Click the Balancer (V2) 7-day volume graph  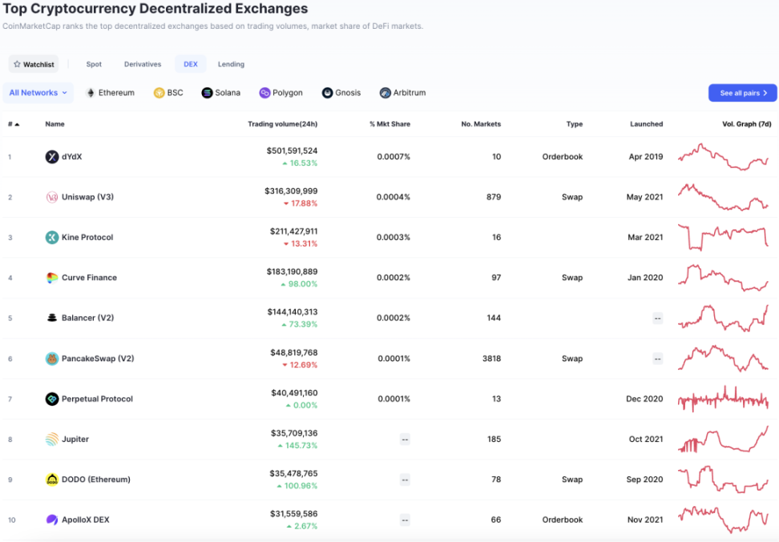click(x=724, y=318)
